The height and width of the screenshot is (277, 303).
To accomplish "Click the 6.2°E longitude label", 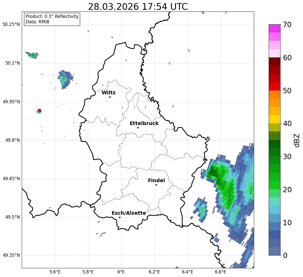I will click(154, 272).
